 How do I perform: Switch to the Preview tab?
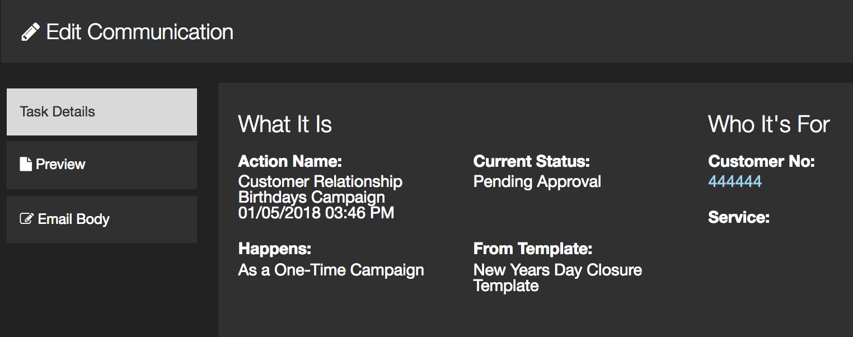[x=102, y=165]
